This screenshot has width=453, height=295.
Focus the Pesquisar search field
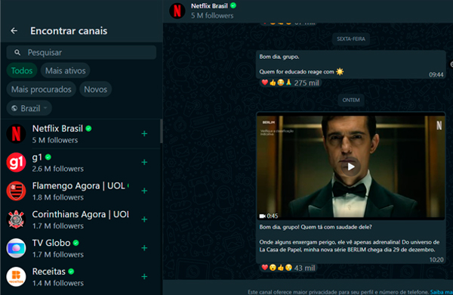(x=82, y=52)
